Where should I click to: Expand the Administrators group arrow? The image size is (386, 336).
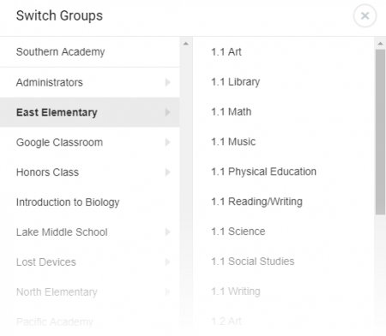coord(168,82)
